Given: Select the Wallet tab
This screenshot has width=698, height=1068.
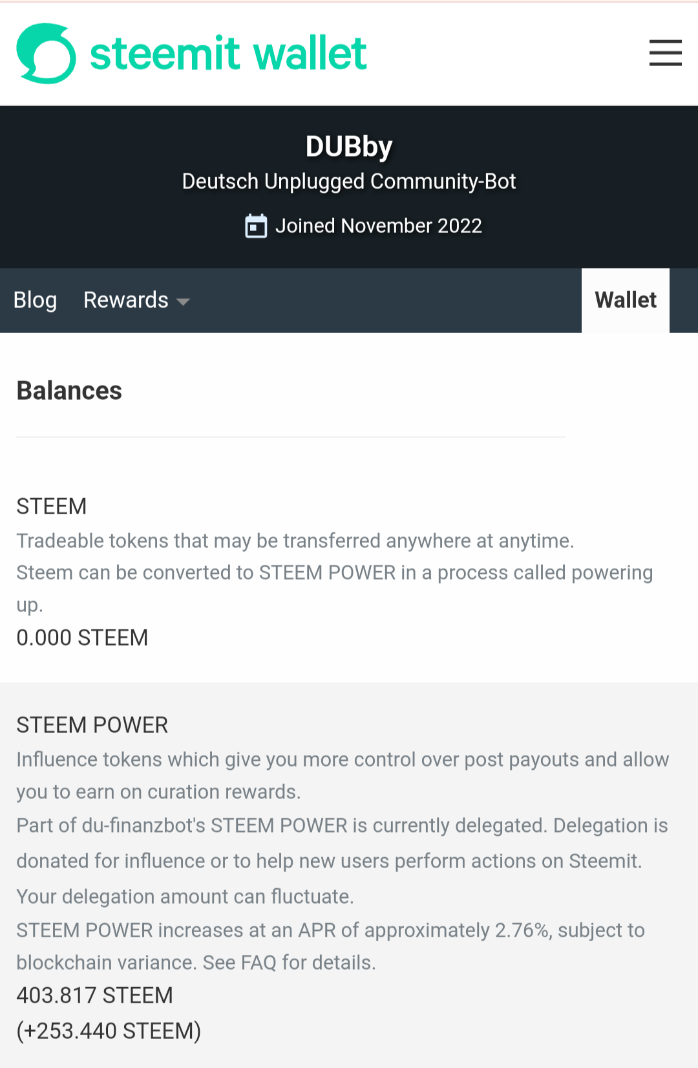Looking at the screenshot, I should pos(625,300).
